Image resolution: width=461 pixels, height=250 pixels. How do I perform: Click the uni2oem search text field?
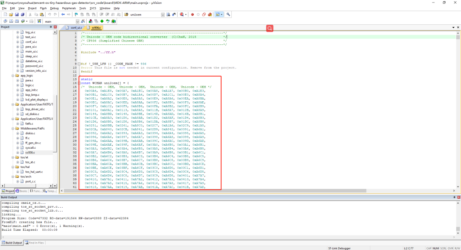click(x=145, y=15)
